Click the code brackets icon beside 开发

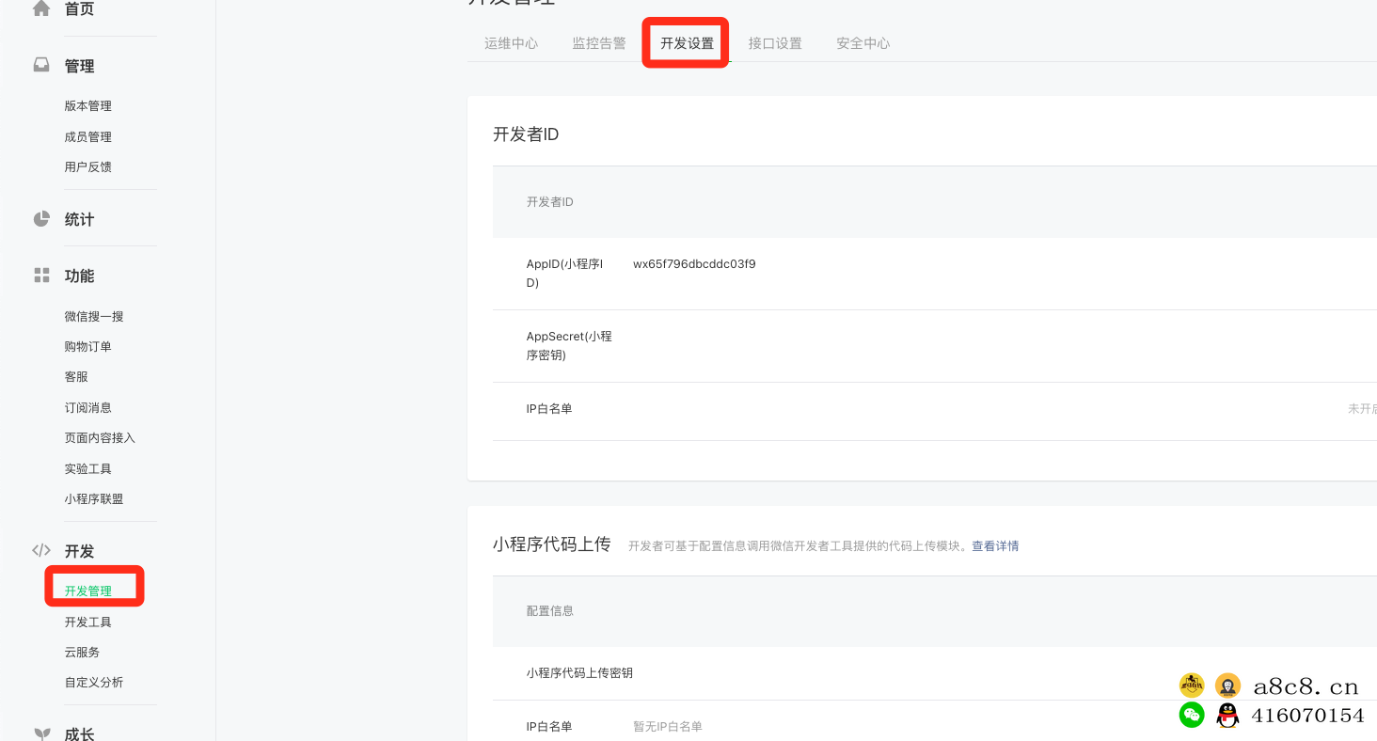coord(41,551)
